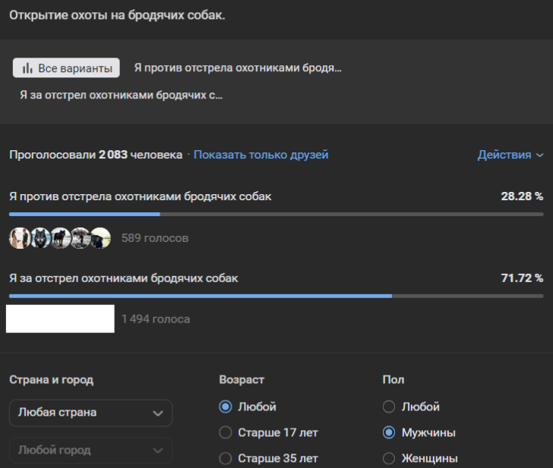Click bar chart icon in 'Все варианты'

[27, 68]
